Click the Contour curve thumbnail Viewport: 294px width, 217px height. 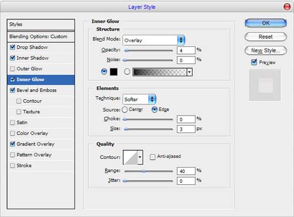pos(131,157)
